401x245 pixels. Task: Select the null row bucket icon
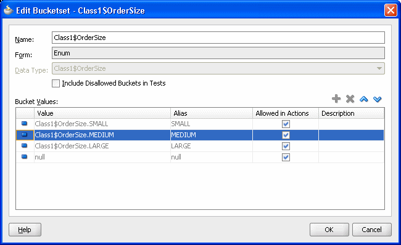25,157
